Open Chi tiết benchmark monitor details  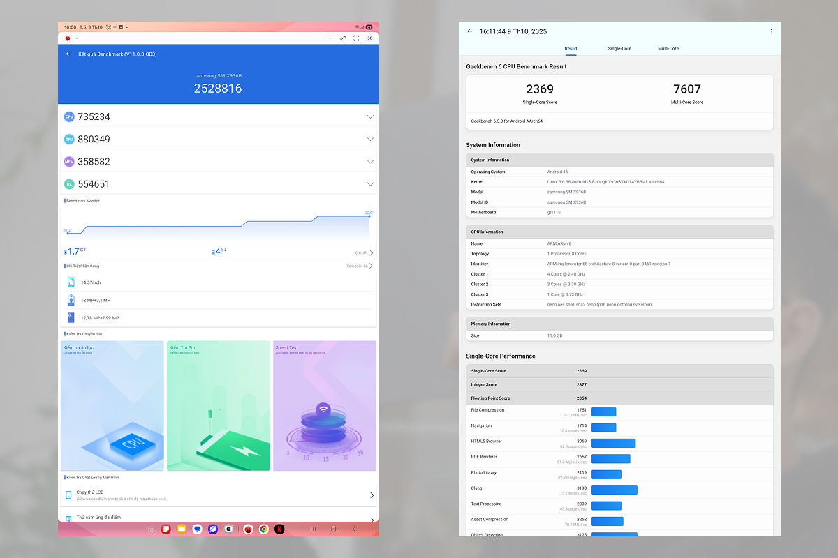(364, 253)
